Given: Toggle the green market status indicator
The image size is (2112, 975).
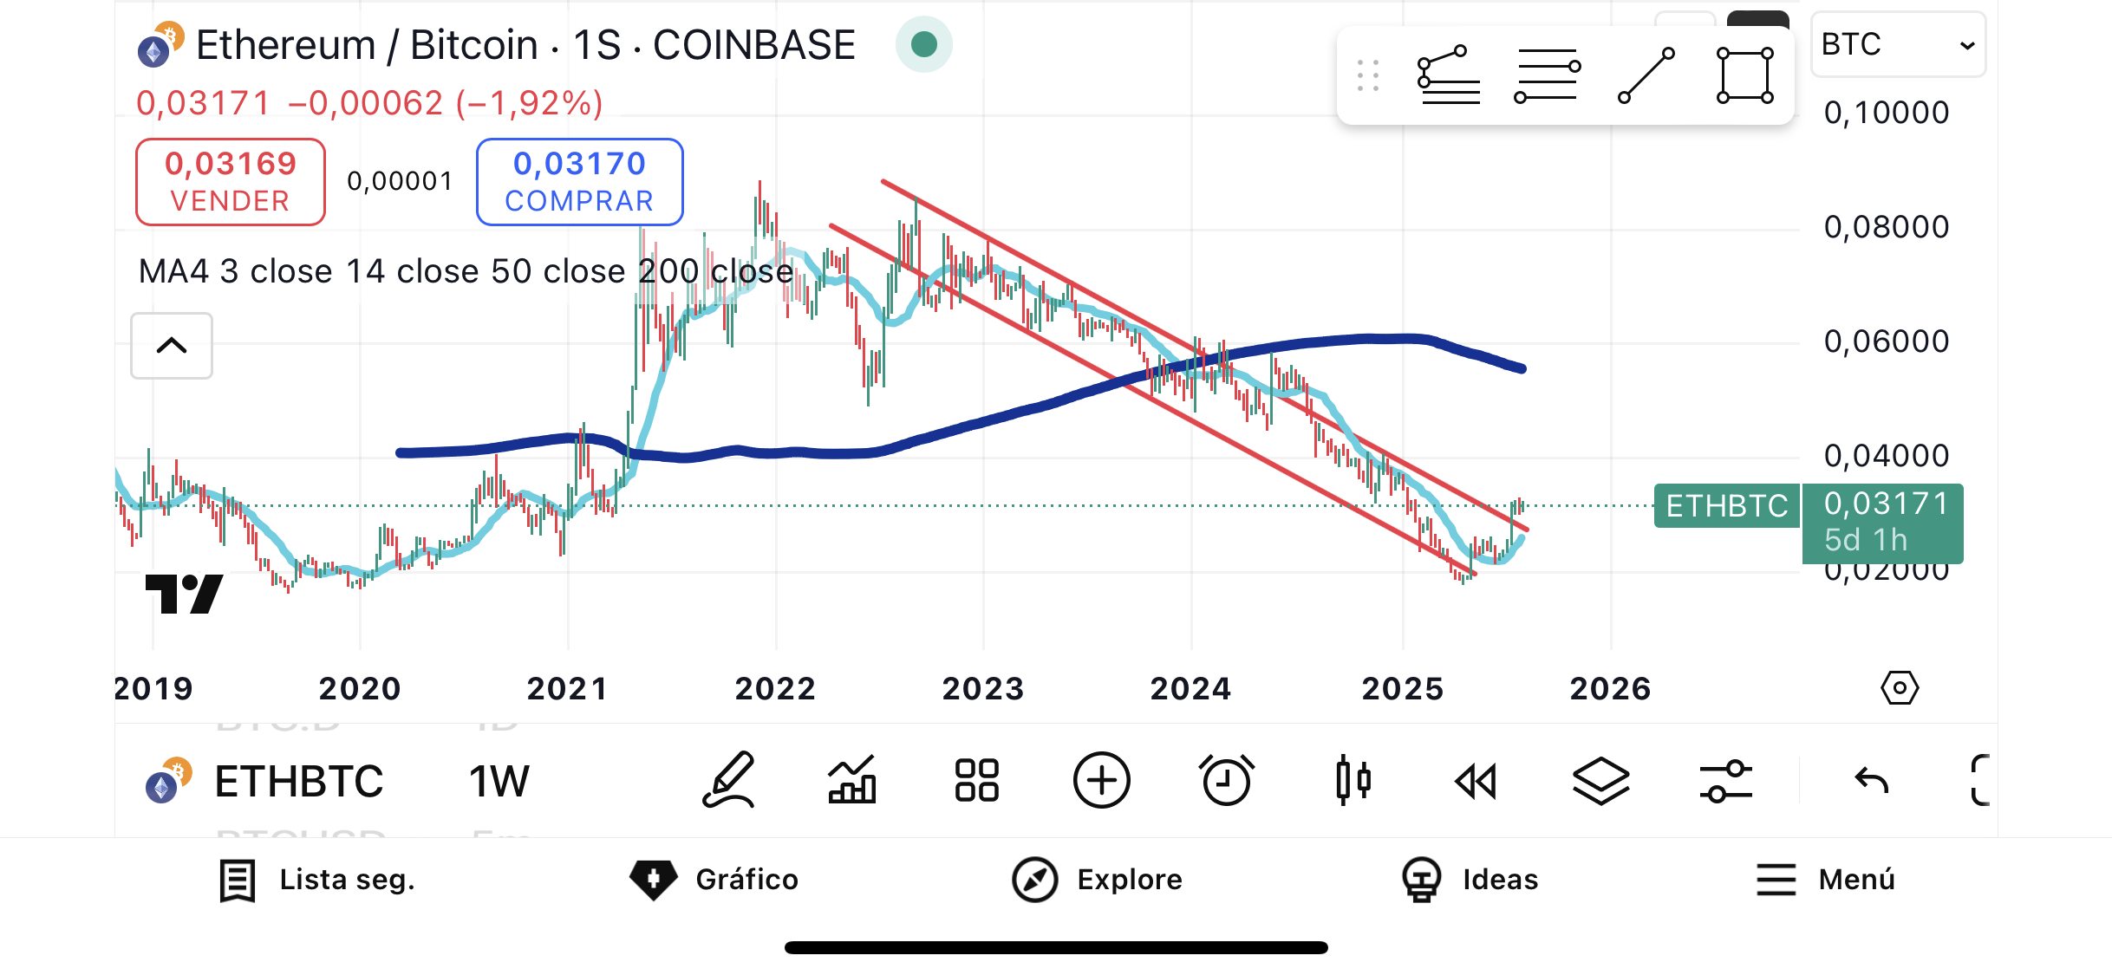Looking at the screenshot, I should pos(923,44).
